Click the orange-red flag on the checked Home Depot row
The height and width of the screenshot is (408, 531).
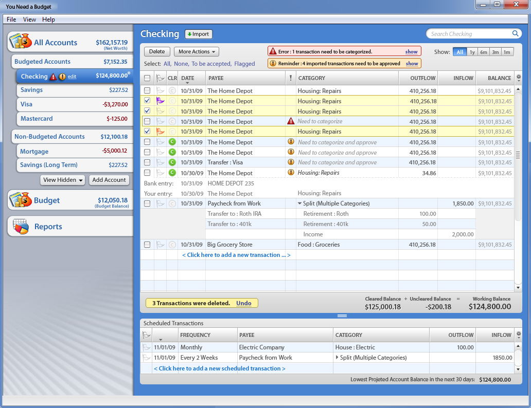(160, 132)
